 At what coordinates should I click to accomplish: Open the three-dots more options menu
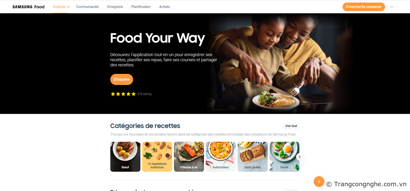392,7
